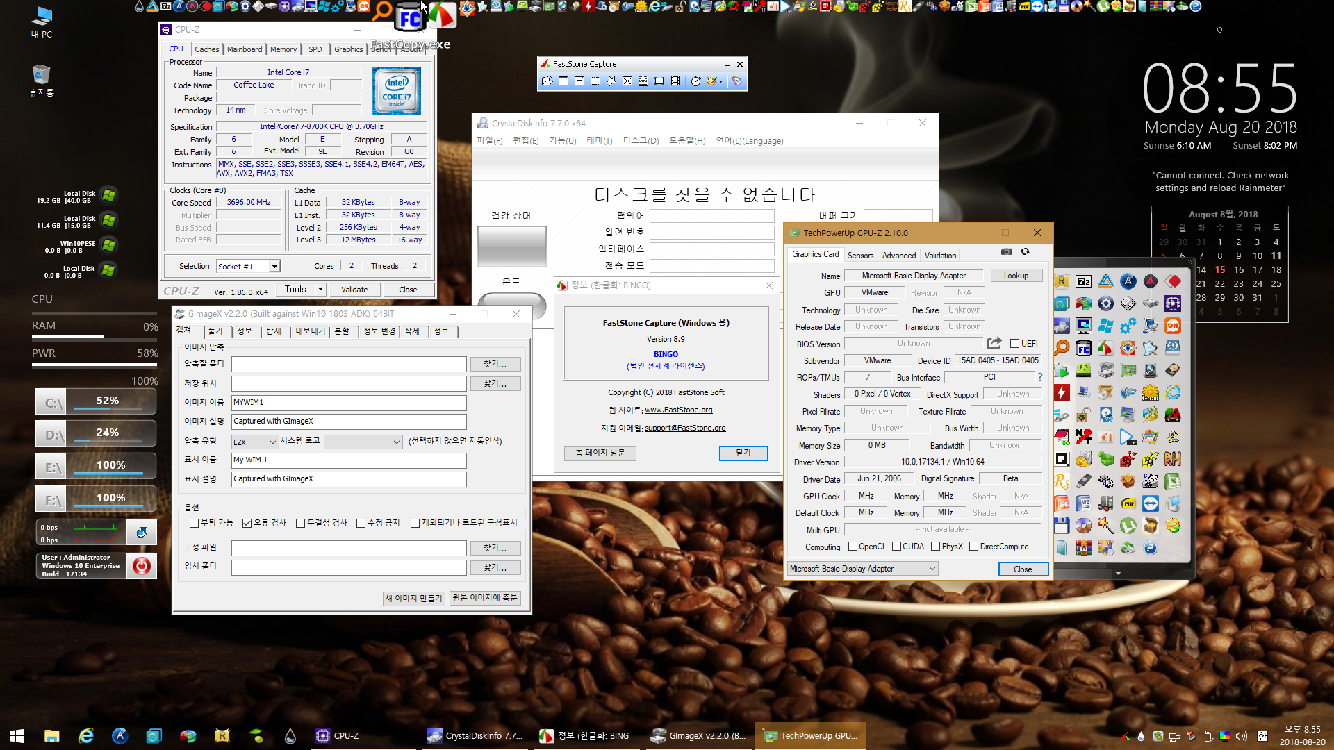
Task: Choose FastStone rectangular region capture tool
Action: tap(595, 81)
